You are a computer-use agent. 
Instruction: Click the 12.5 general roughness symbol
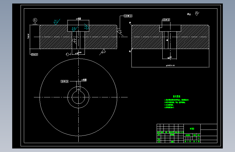[197, 14]
